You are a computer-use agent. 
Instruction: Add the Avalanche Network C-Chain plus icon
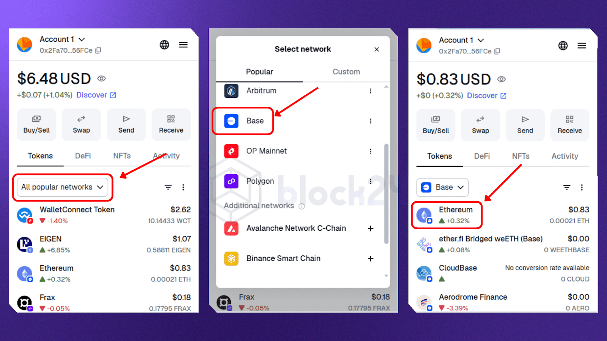[x=371, y=228]
